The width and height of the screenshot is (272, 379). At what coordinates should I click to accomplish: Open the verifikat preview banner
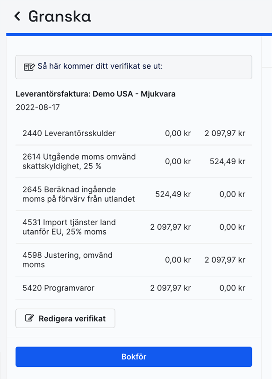tap(133, 66)
